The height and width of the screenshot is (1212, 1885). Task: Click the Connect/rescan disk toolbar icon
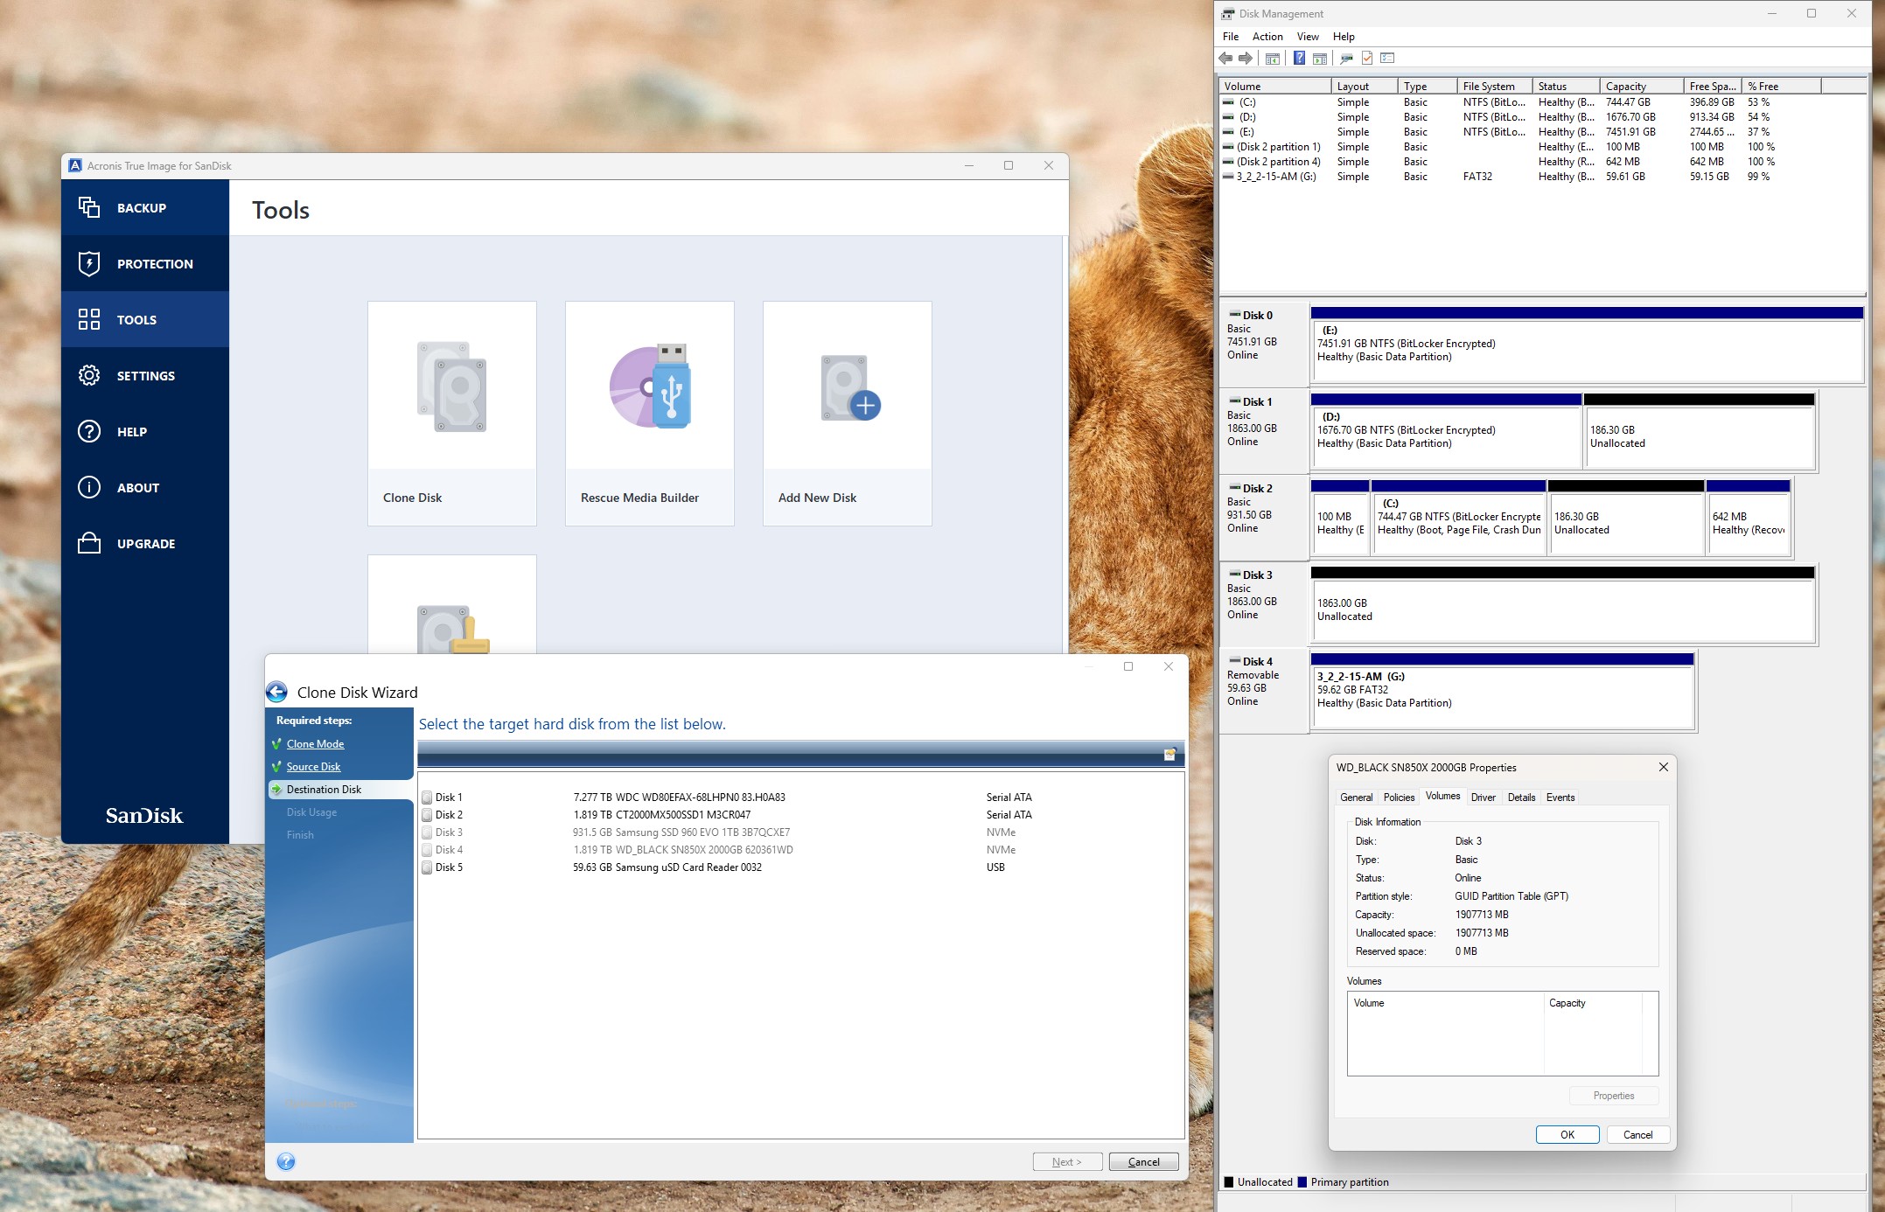coord(1345,59)
